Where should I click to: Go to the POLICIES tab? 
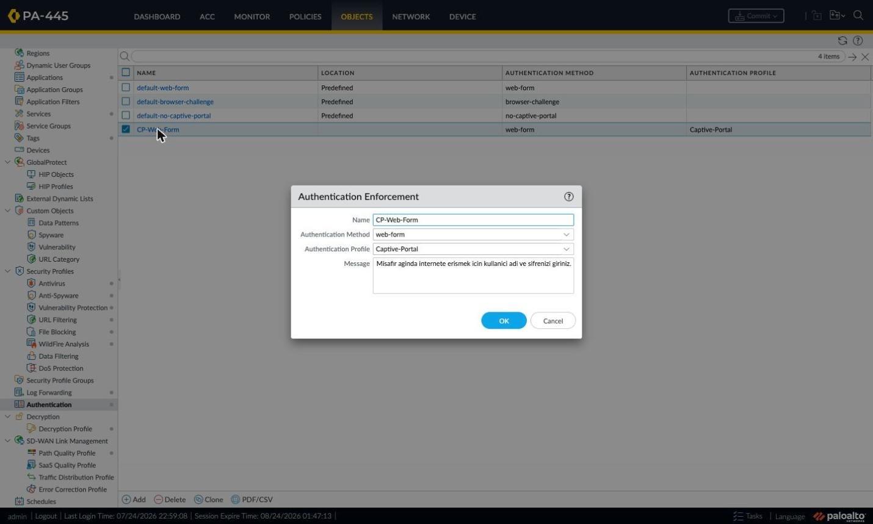pos(305,16)
